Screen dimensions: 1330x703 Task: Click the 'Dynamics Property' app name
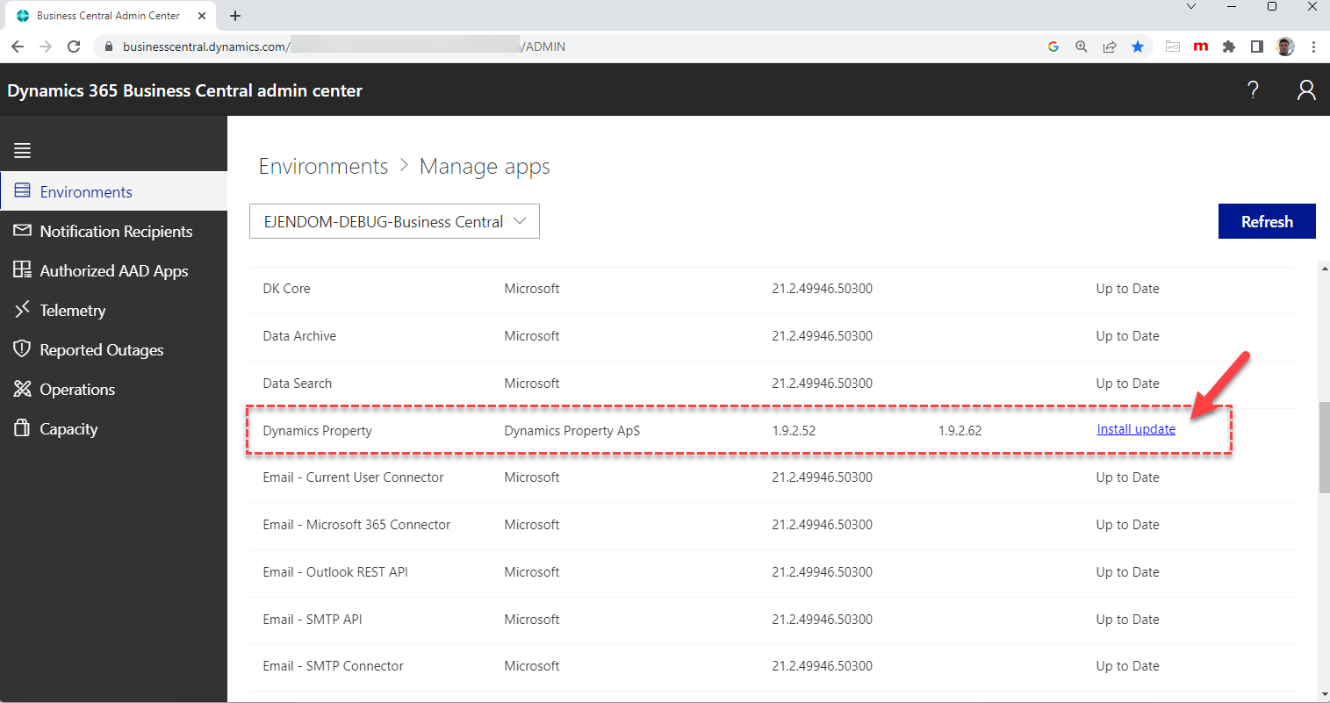[x=317, y=431]
